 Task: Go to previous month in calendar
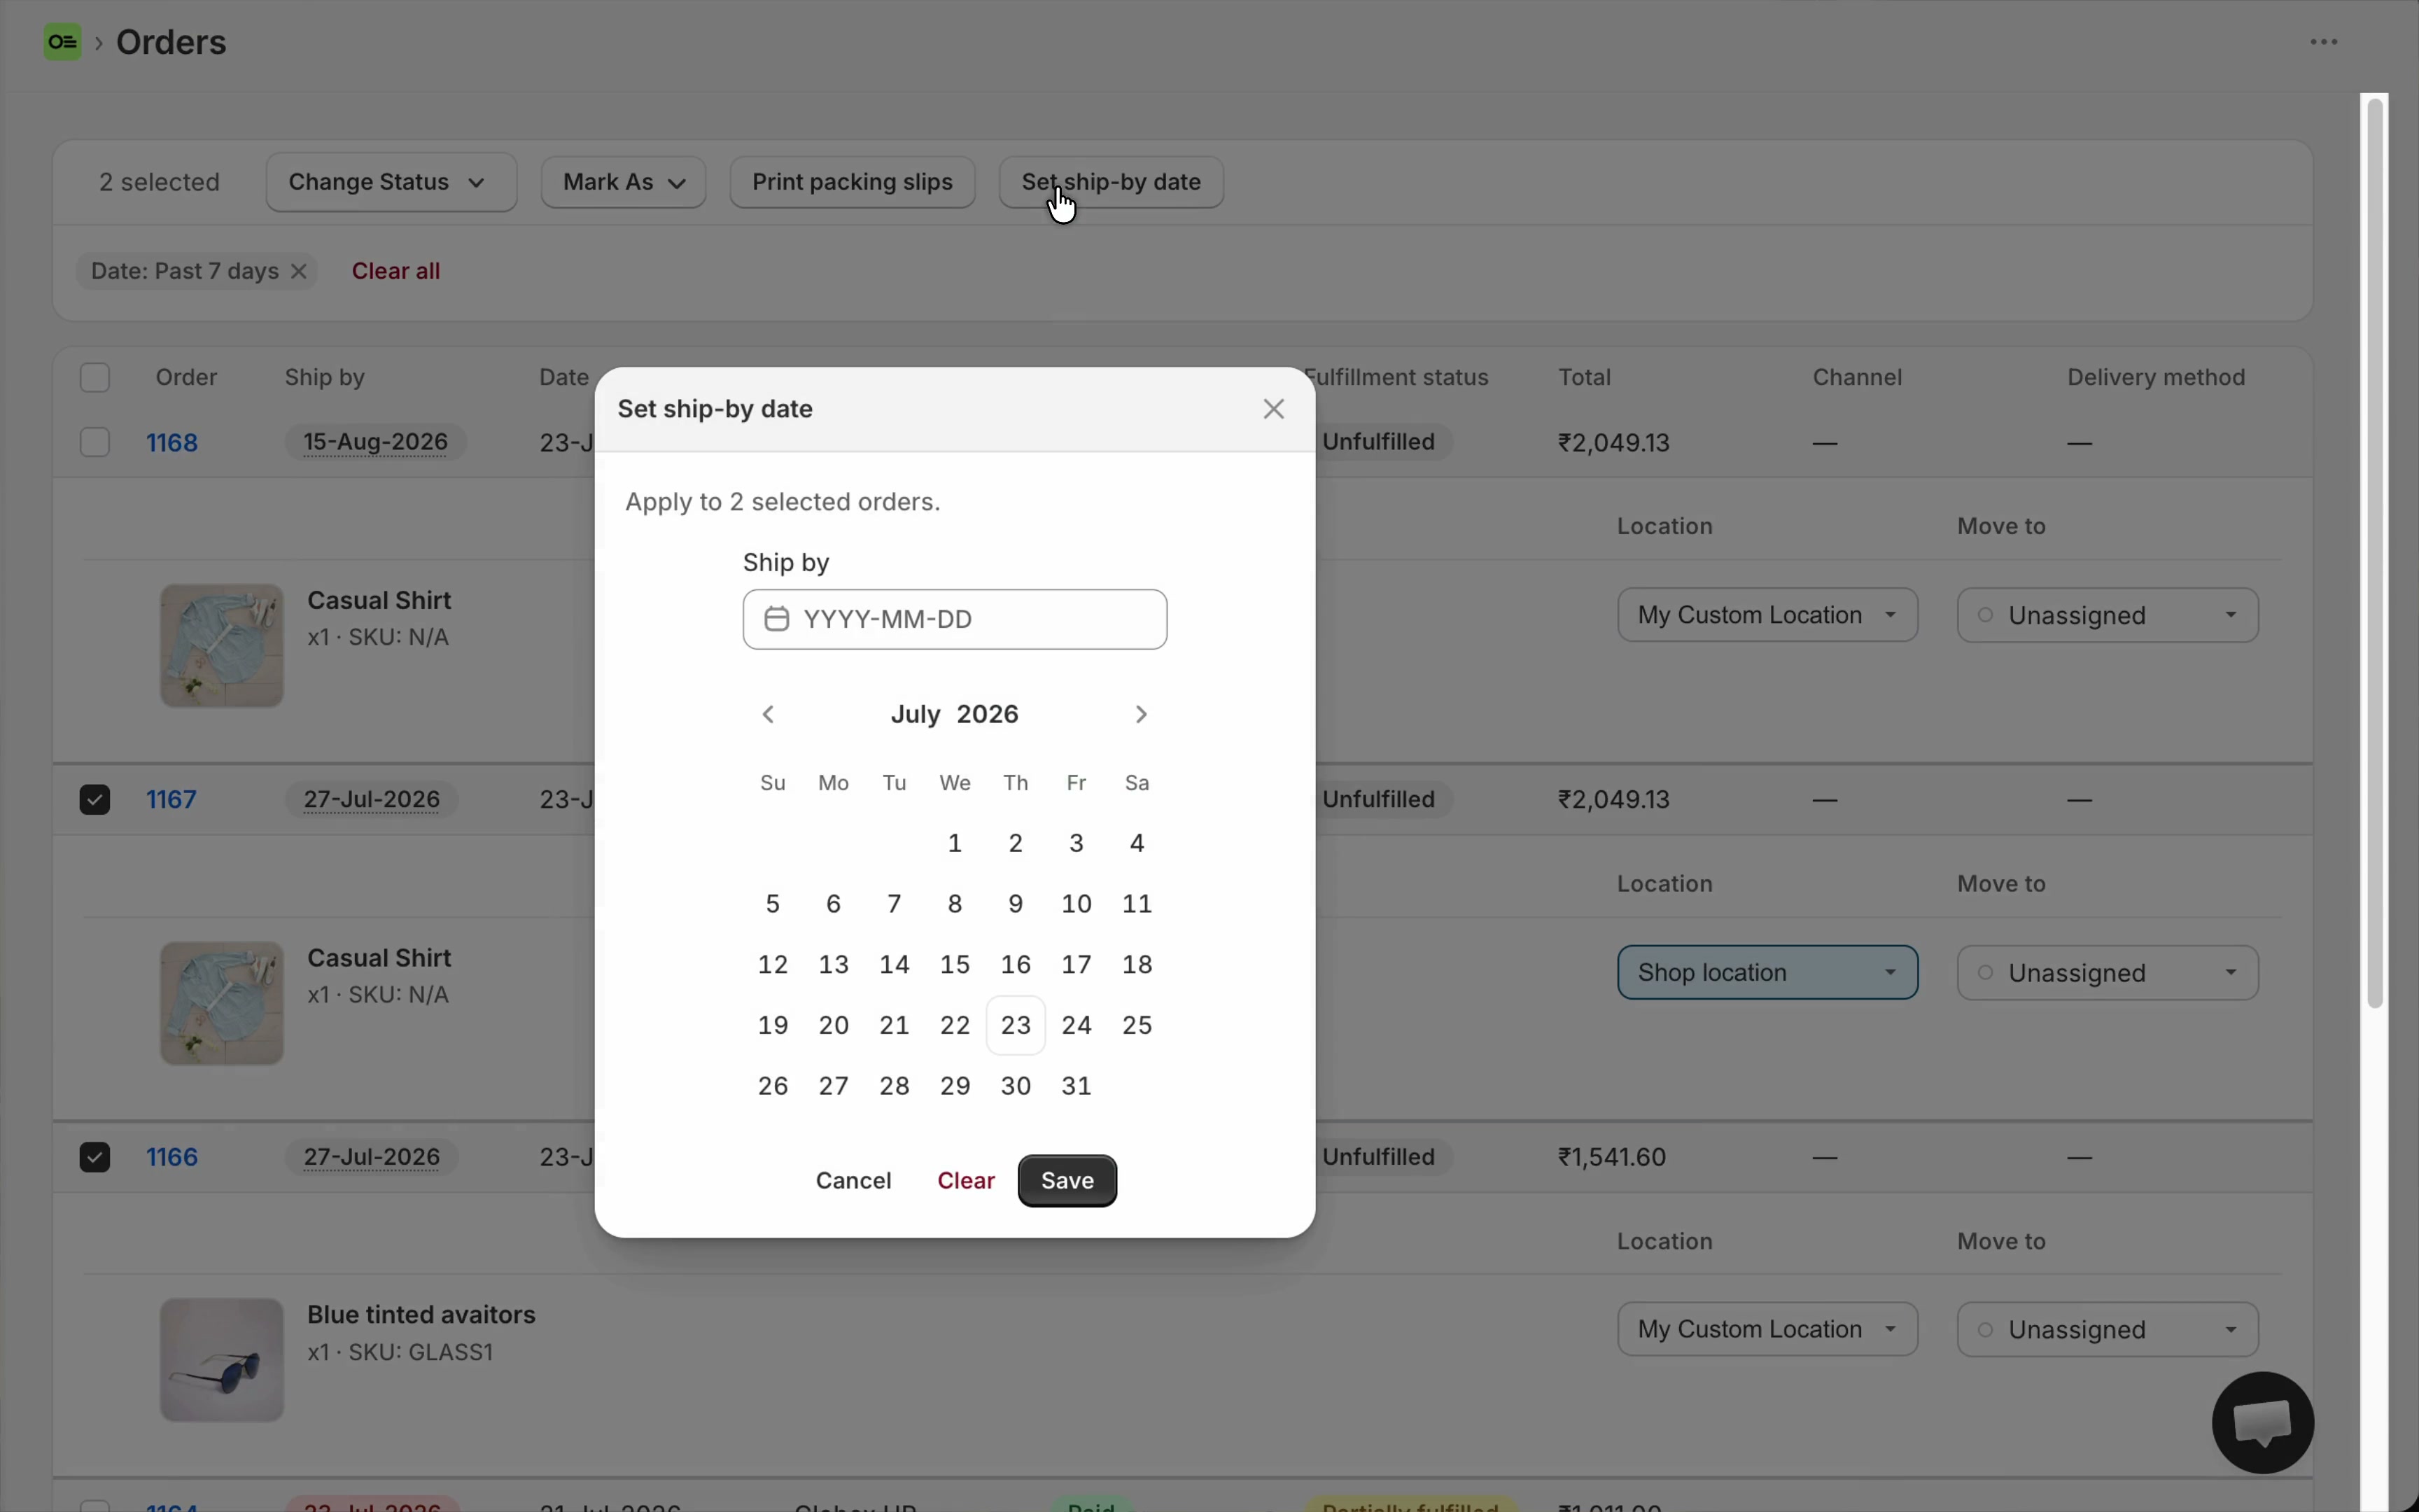coord(768,714)
